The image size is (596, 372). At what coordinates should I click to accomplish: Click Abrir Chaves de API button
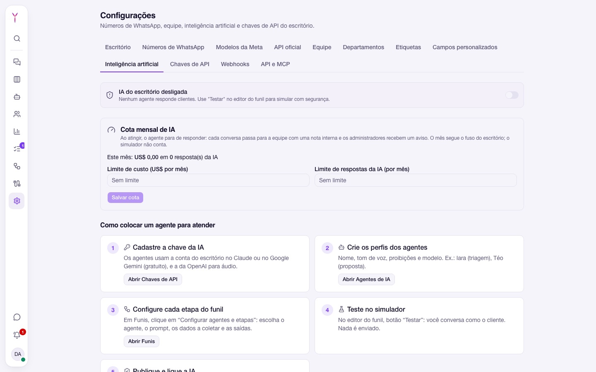(153, 279)
